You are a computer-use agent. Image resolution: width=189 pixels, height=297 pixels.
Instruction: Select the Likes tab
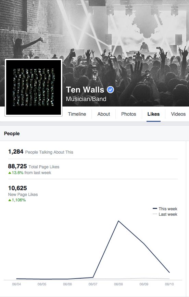click(x=153, y=114)
